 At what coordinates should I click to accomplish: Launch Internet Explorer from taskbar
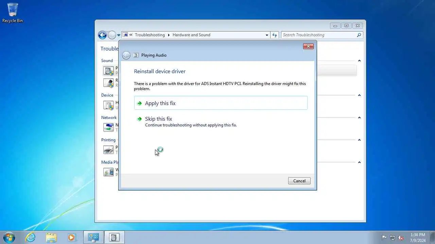(x=31, y=237)
